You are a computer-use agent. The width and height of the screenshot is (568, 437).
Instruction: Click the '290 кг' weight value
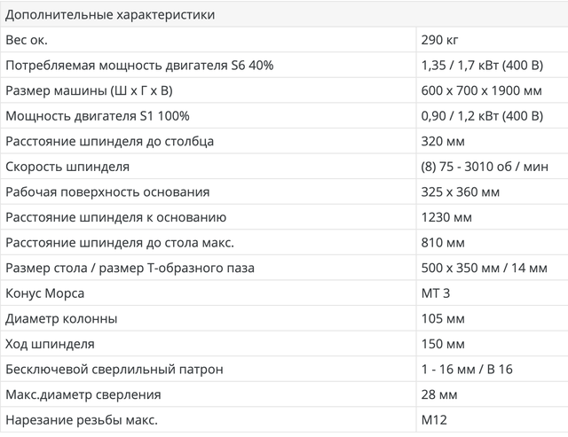(439, 40)
